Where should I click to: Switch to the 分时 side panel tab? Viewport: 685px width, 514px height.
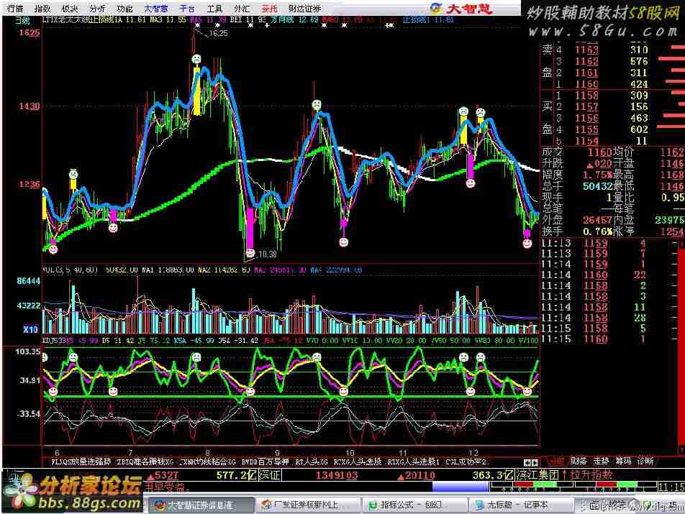pyautogui.click(x=555, y=461)
